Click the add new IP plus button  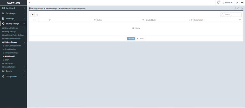coord(33,15)
